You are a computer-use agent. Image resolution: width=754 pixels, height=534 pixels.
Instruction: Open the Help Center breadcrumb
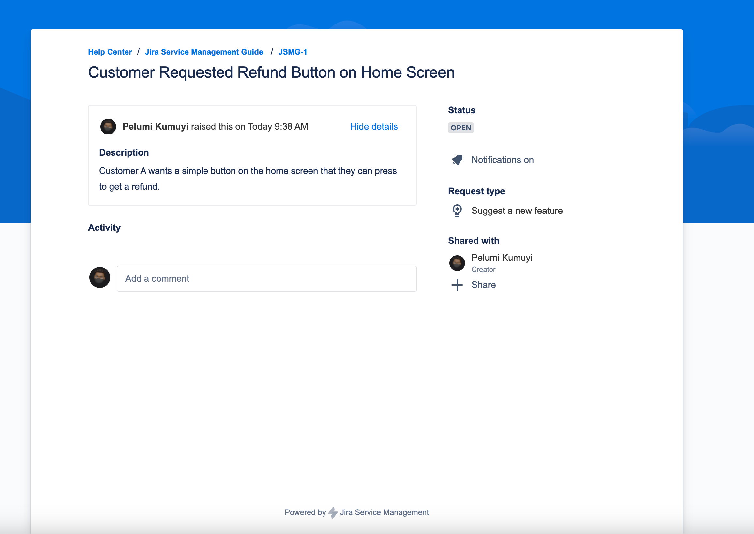(110, 52)
